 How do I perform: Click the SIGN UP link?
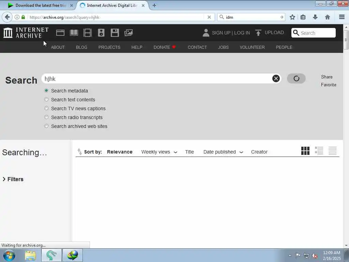pos(221,33)
